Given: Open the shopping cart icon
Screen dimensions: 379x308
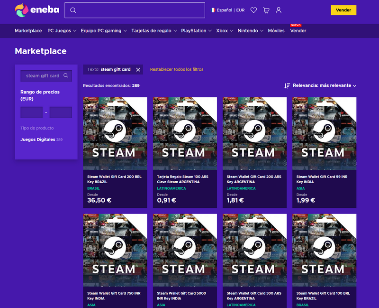Looking at the screenshot, I should point(266,10).
